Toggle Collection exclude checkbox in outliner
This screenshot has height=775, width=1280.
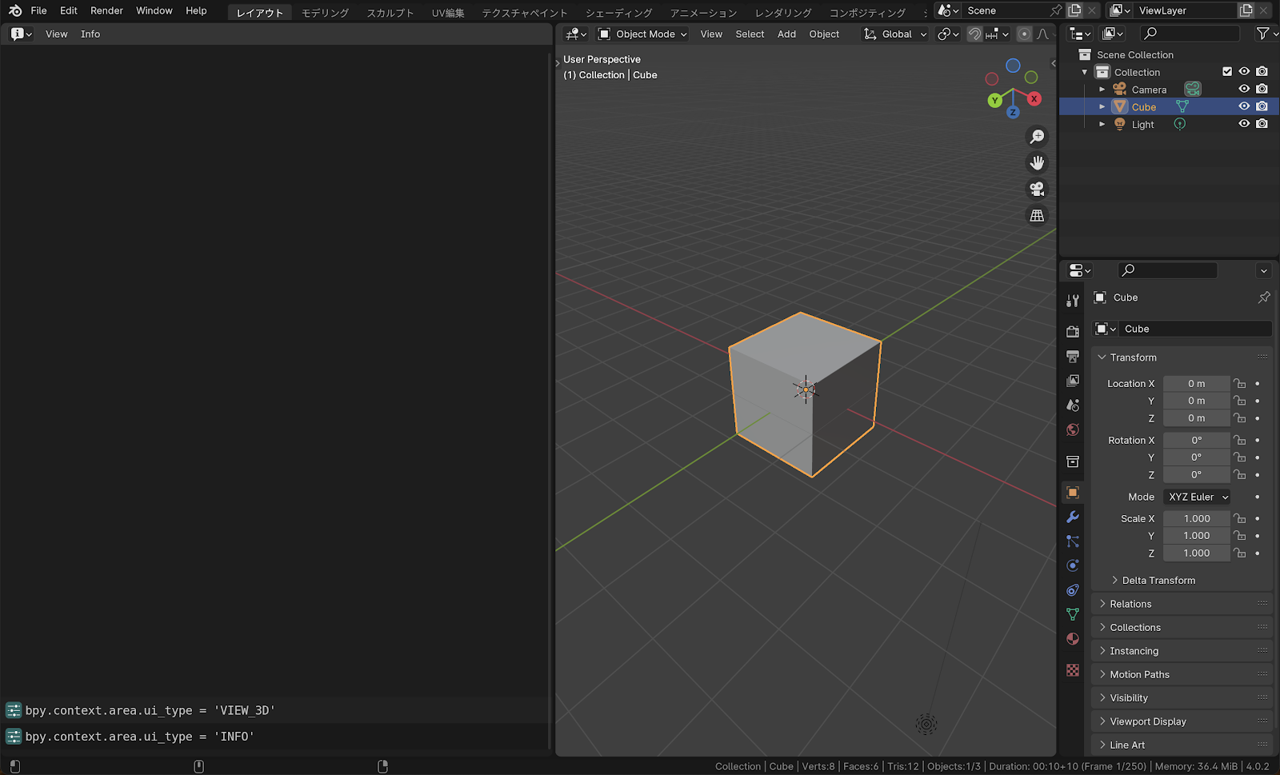[x=1227, y=71]
